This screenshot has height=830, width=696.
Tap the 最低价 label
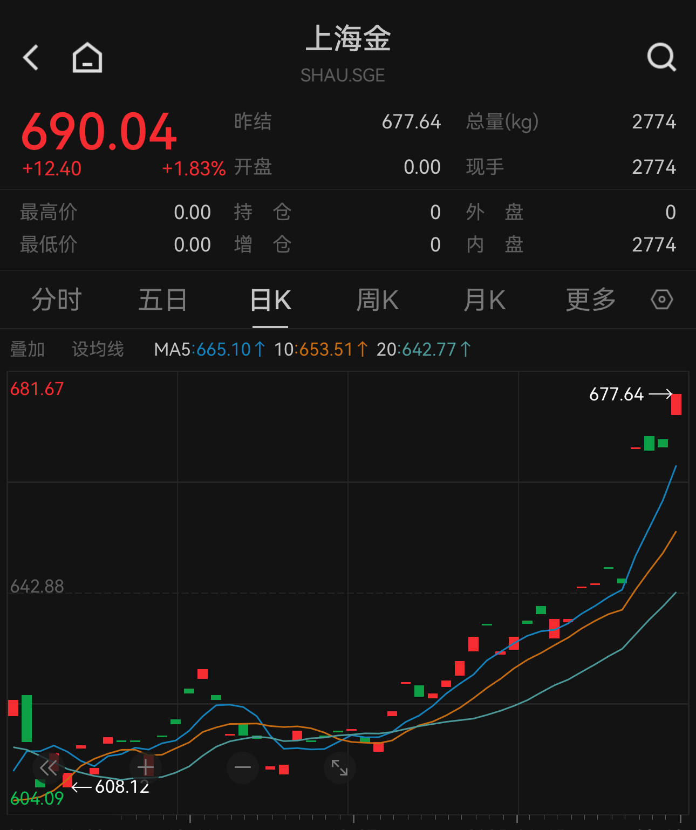coord(49,245)
